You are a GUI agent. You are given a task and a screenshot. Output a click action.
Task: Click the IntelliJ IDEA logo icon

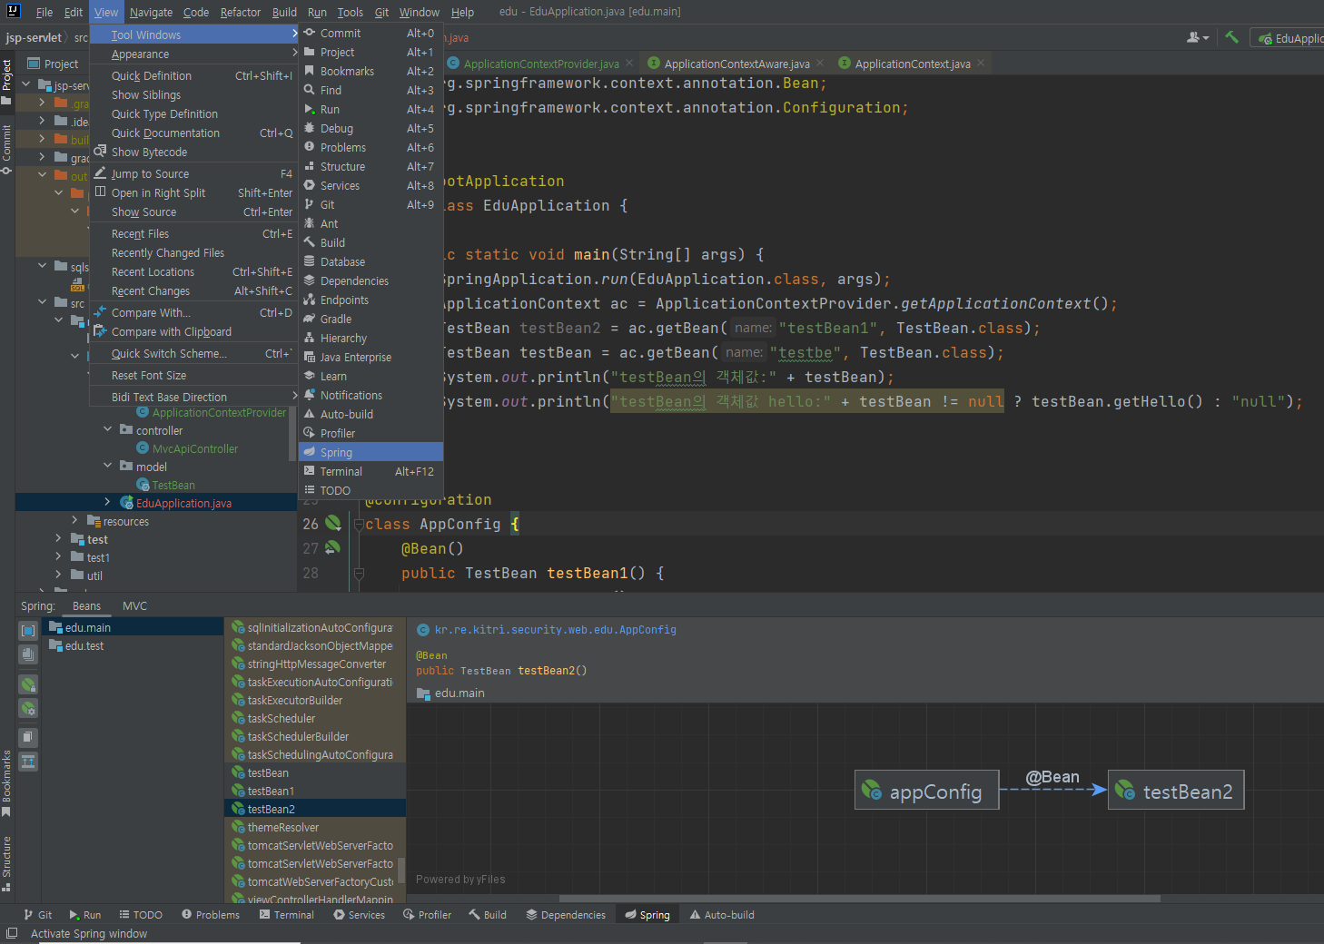(x=14, y=11)
